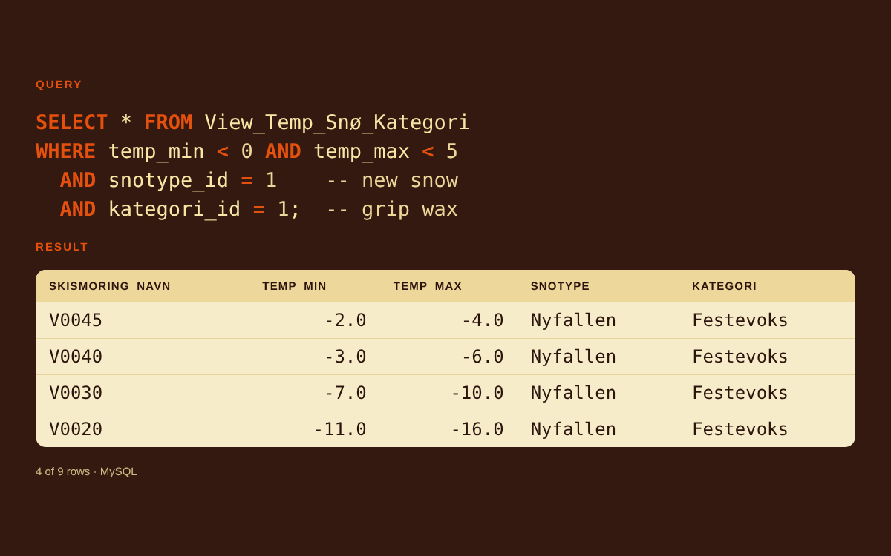The height and width of the screenshot is (556, 891).
Task: Click the SKISMORING_NAVN column header
Action: 110,286
